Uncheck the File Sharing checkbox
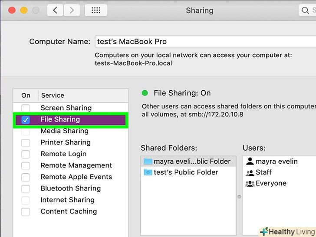 coord(26,120)
